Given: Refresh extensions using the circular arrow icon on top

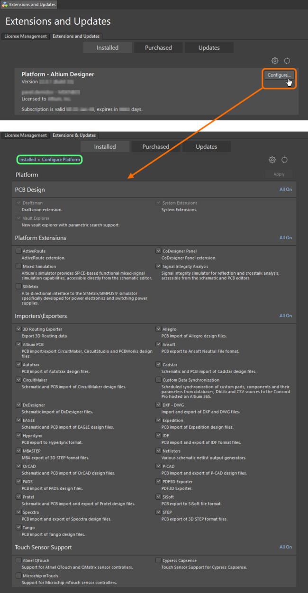Looking at the screenshot, I should pos(288,61).
